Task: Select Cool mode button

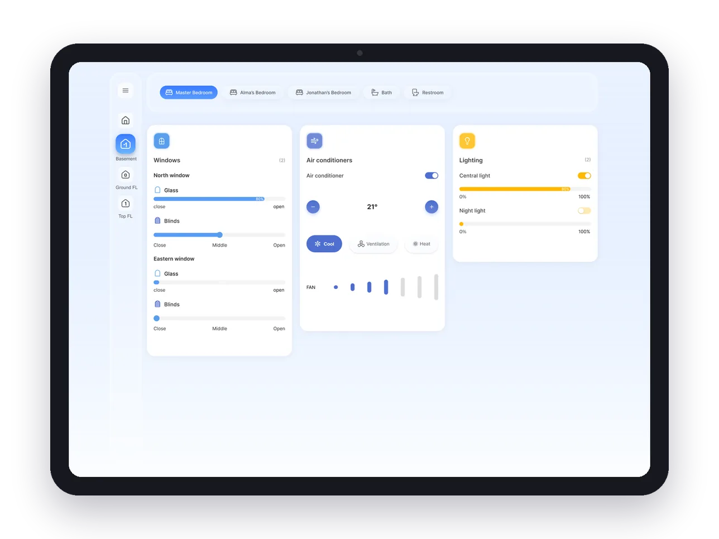Action: pos(324,244)
